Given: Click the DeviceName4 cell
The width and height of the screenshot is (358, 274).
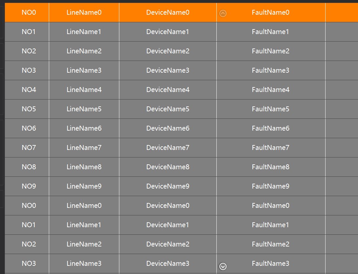Looking at the screenshot, I should pos(168,90).
